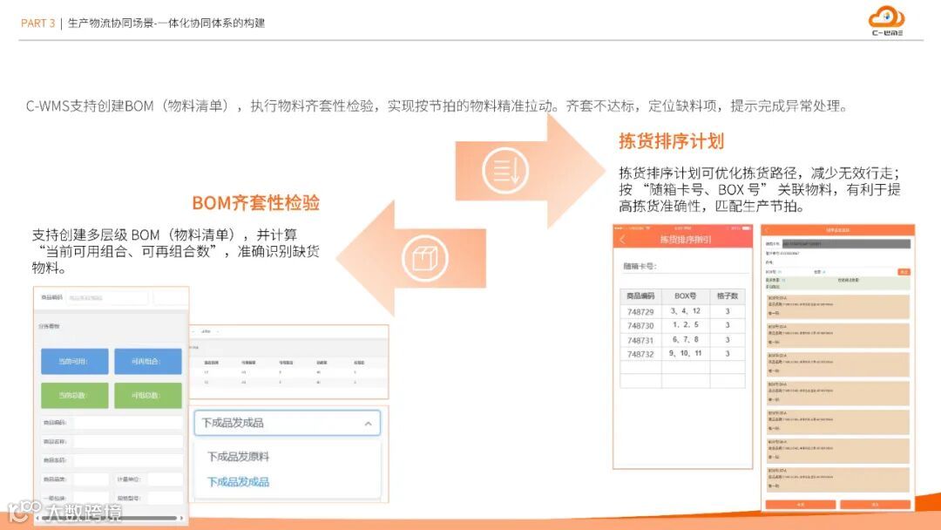The height and width of the screenshot is (530, 941).
Task: Click the blue 可再组合 button
Action: 148,361
